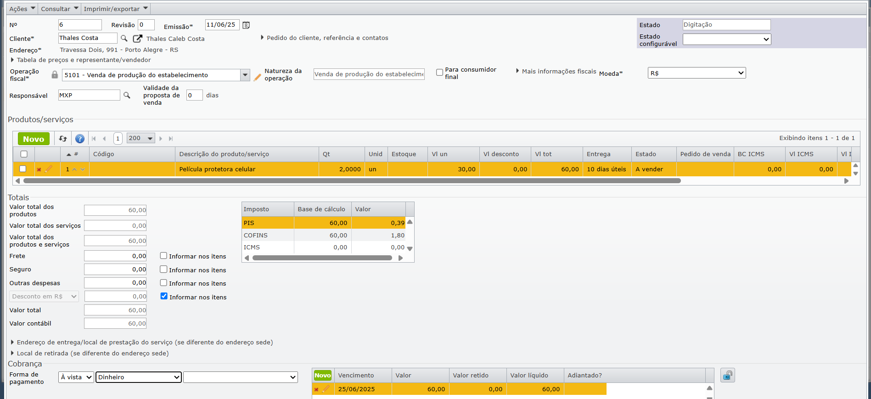Click the Revisão input field
The width and height of the screenshot is (871, 399).
[x=146, y=25]
